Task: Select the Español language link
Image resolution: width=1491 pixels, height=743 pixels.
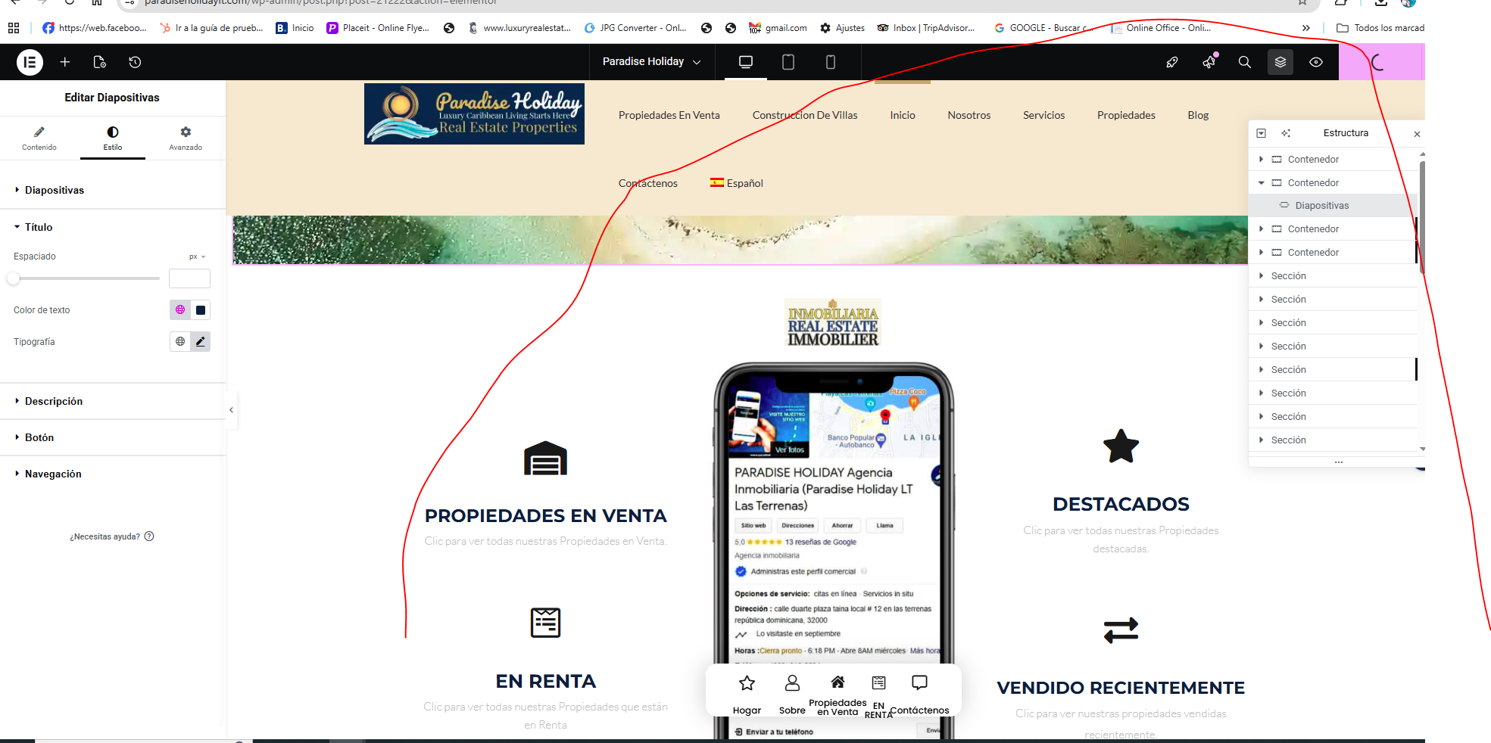Action: [737, 183]
